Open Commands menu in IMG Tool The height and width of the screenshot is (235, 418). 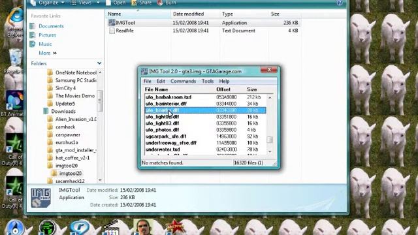tap(183, 81)
